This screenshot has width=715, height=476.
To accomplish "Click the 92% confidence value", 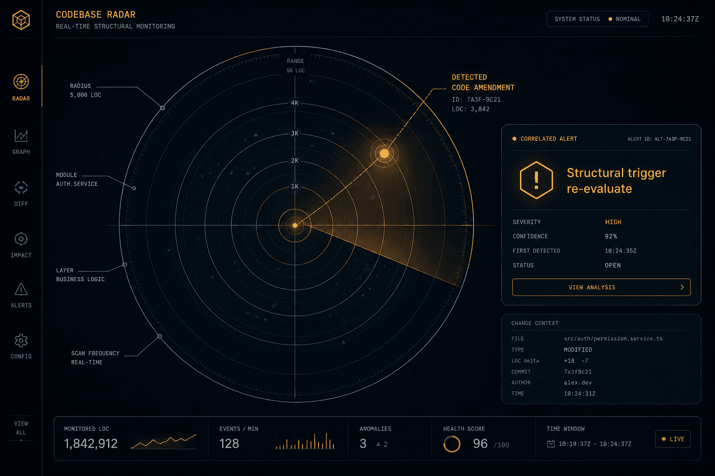I will pyautogui.click(x=611, y=236).
